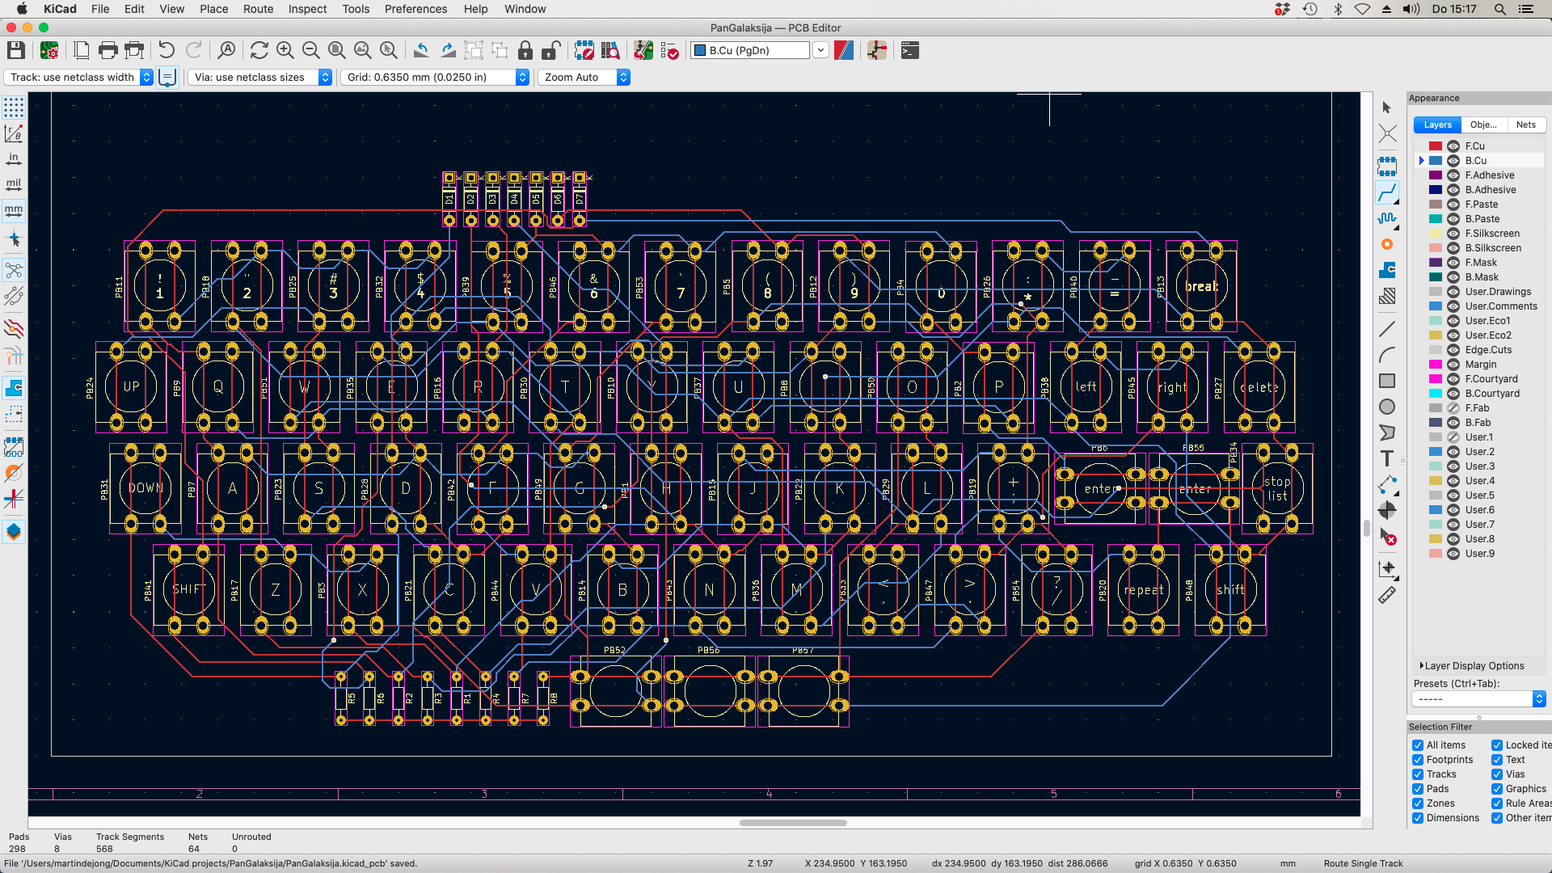The image size is (1552, 873).
Task: Hide the F.Cu layer visibility eye
Action: click(1453, 146)
